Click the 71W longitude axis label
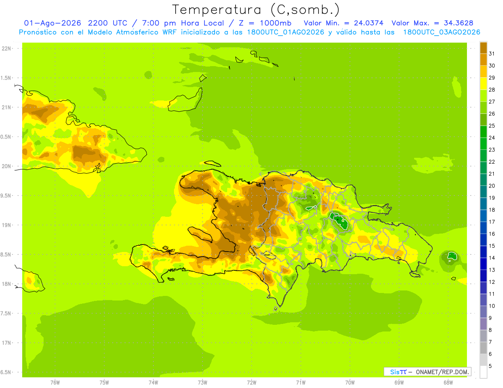 (x=301, y=382)
